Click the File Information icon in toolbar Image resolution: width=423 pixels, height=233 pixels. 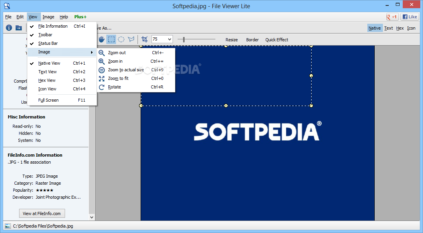(9, 28)
